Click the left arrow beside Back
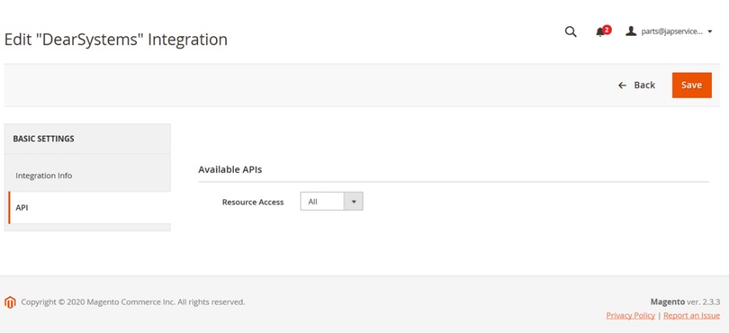729x333 pixels. click(623, 85)
